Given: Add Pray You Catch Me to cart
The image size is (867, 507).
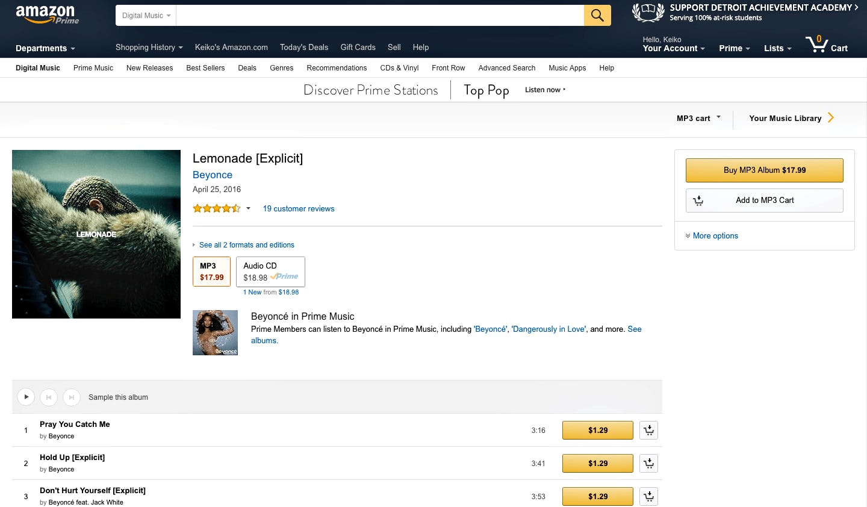Looking at the screenshot, I should pos(648,430).
